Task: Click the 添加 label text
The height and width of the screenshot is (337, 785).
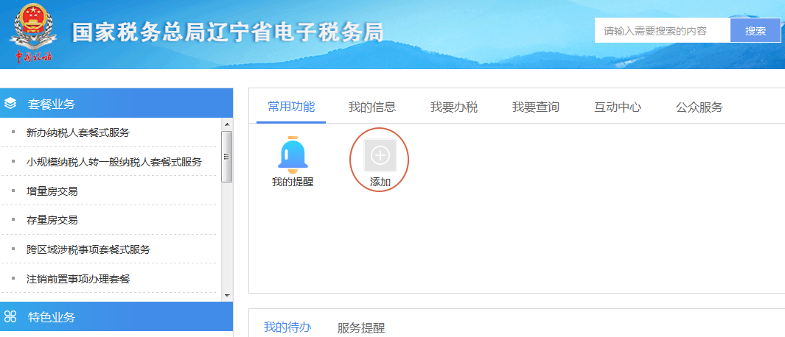Action: [380, 182]
